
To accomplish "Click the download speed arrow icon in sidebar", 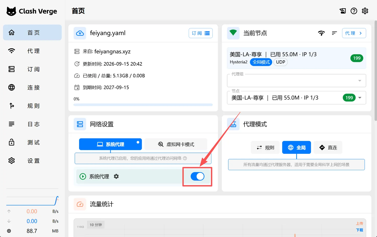I will [x=9, y=221].
